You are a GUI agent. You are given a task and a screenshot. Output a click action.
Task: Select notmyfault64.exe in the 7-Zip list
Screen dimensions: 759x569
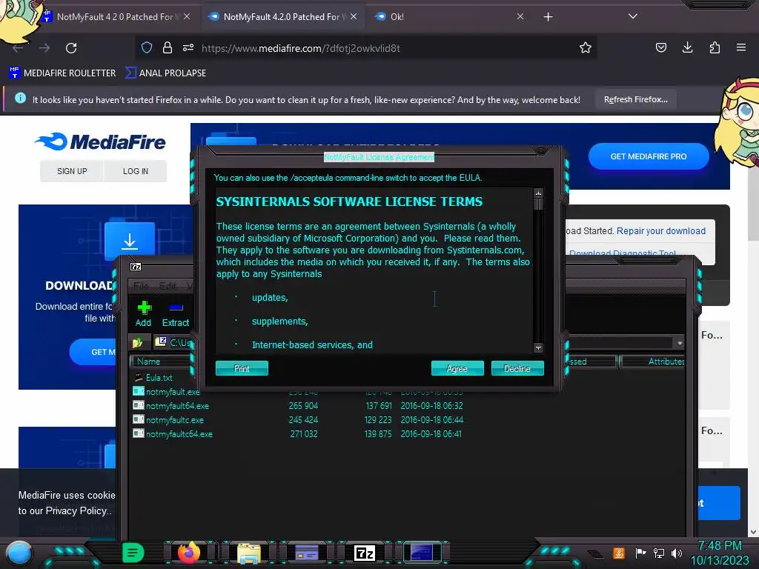177,405
